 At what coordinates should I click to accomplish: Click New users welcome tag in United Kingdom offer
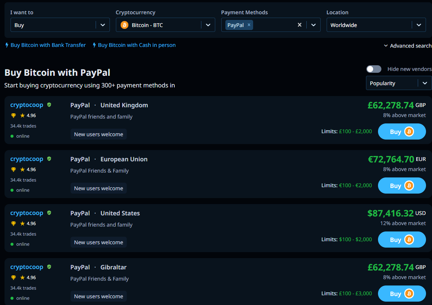99,134
